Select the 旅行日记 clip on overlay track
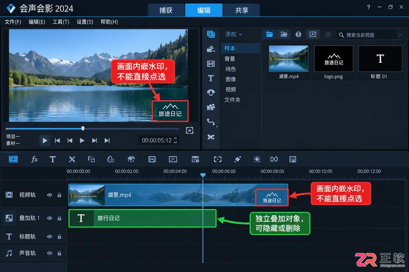Viewport: 409px width, 272px height. (x=142, y=218)
